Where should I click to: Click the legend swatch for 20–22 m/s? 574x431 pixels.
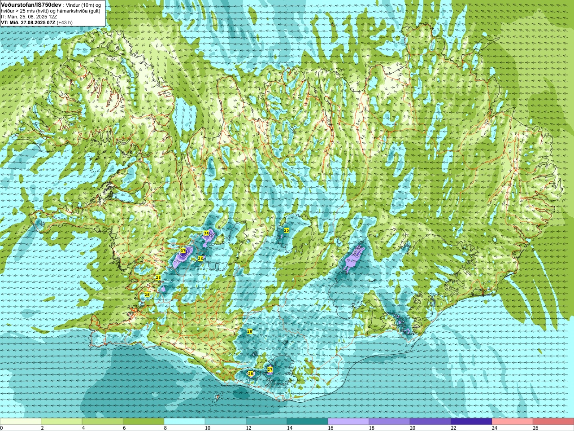pyautogui.click(x=430, y=422)
